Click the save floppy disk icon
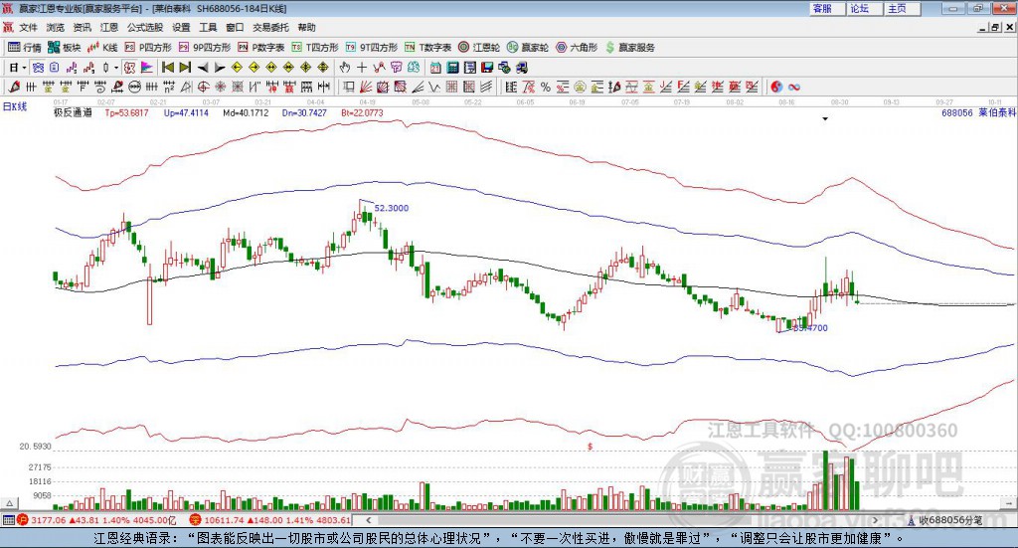Screen dimensions: 1018x548 pyautogui.click(x=487, y=68)
